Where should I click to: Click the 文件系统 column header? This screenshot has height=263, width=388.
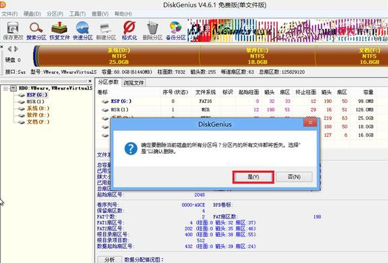(x=205, y=92)
